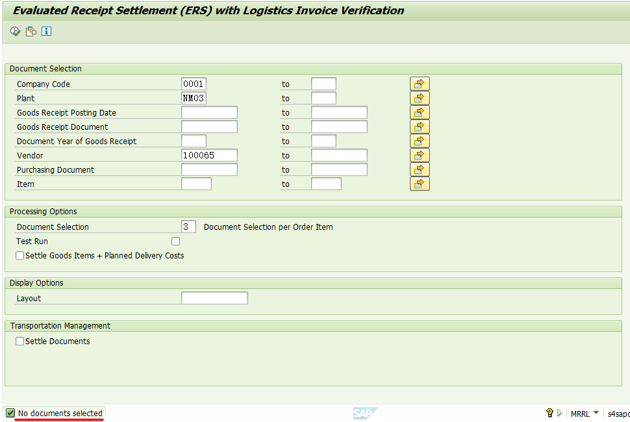The height and width of the screenshot is (422, 630).
Task: Click the Display Options group header
Action: click(36, 283)
